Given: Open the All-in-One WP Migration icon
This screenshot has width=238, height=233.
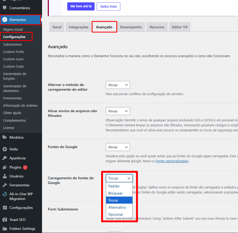Looking at the screenshot, I should (5, 194).
